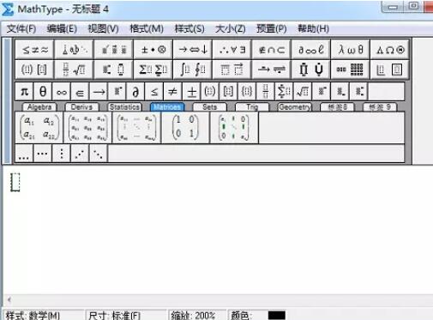The height and width of the screenshot is (320, 433).
Task: Click the black color swatch in status bar
Action: (277, 316)
